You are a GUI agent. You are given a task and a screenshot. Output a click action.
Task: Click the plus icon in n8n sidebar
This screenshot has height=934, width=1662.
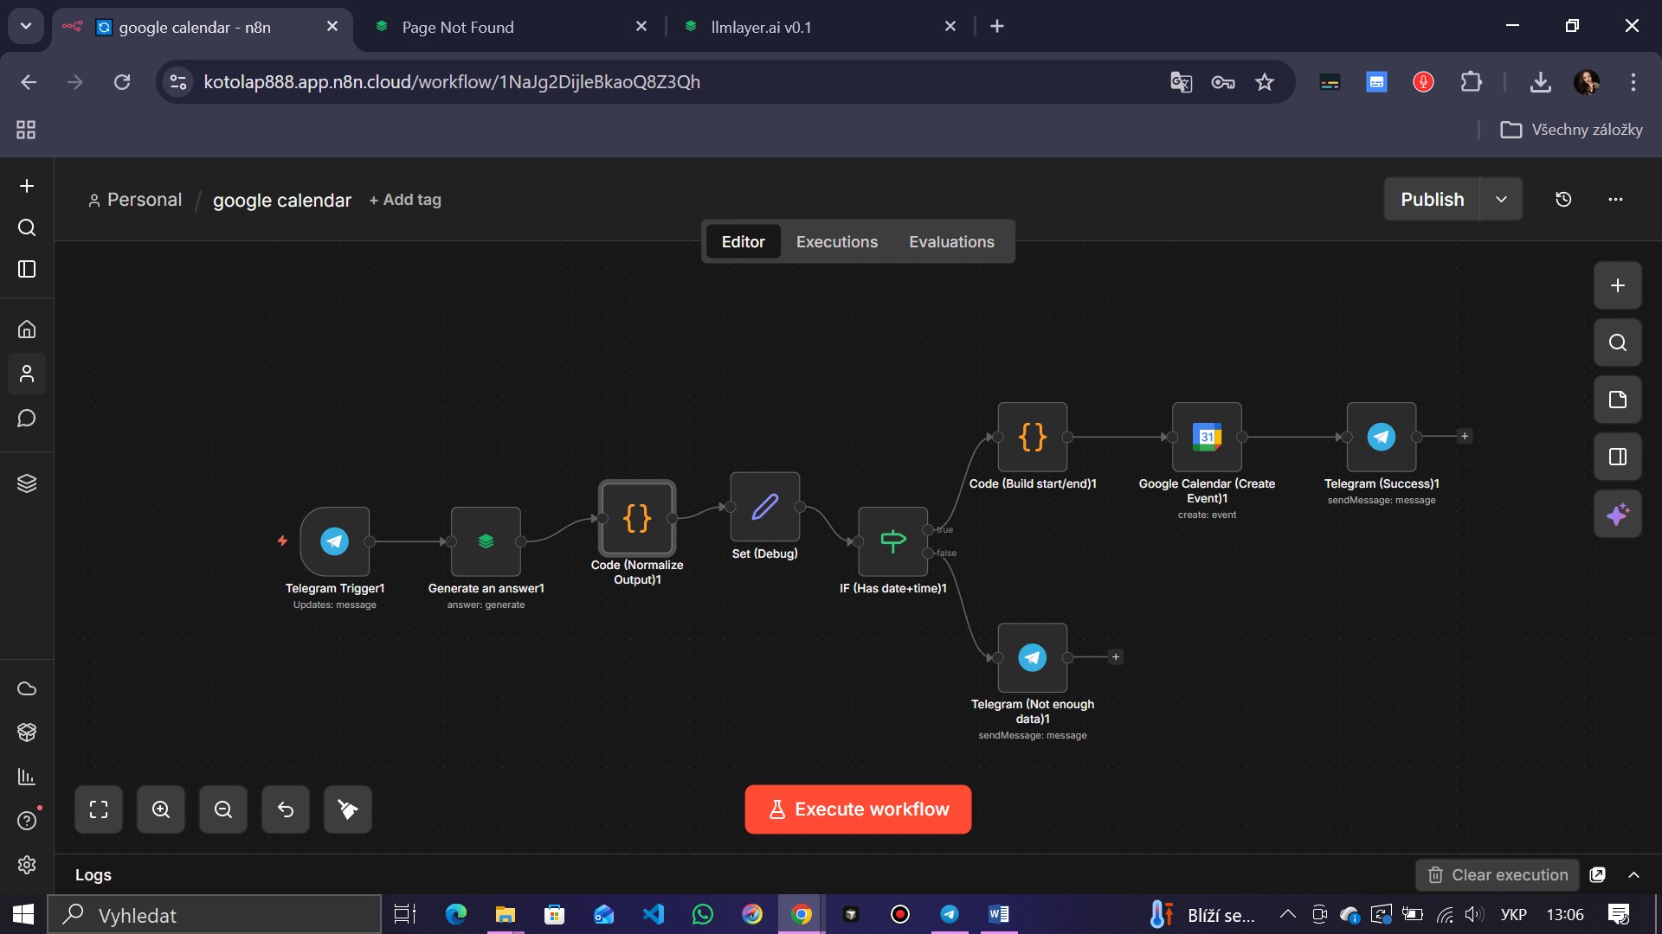pyautogui.click(x=27, y=186)
